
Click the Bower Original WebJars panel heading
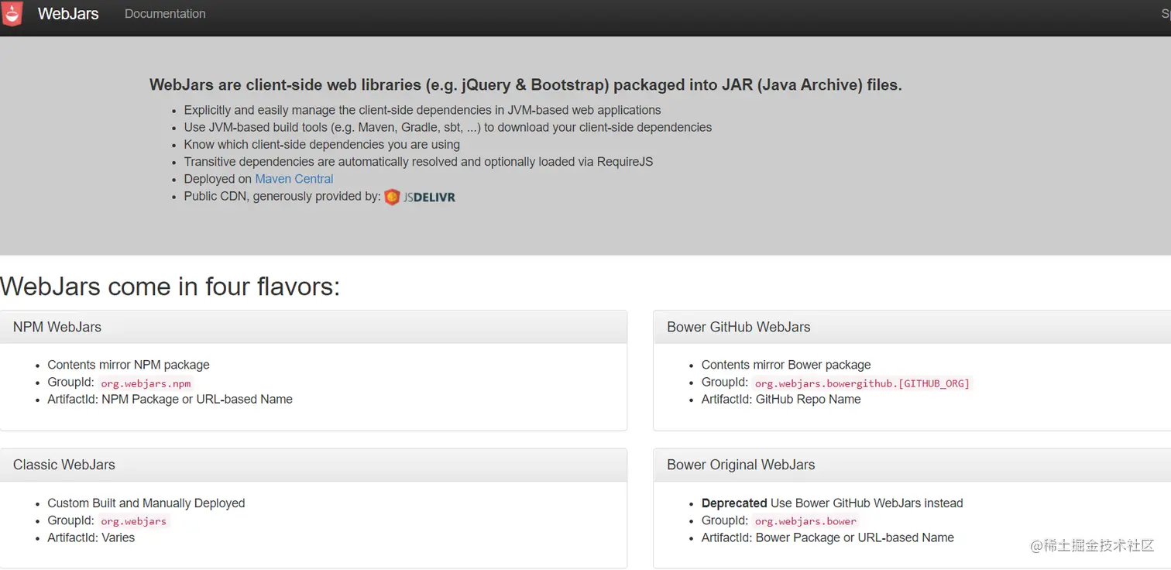pyautogui.click(x=741, y=465)
